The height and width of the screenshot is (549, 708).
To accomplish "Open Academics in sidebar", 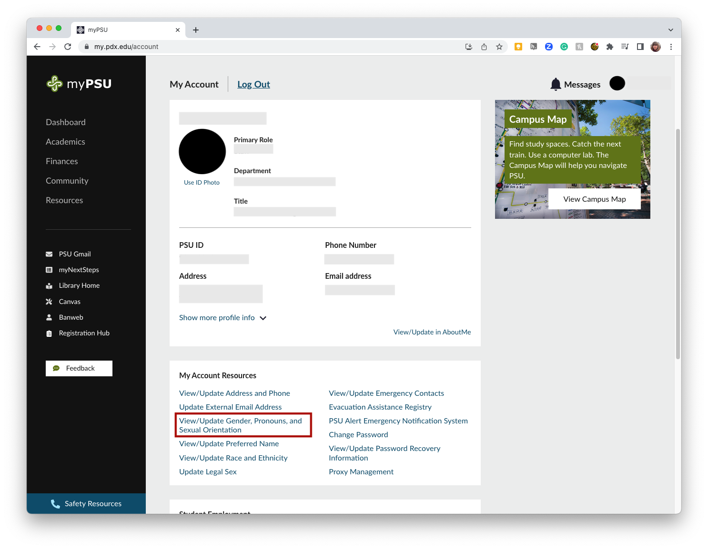I will point(65,142).
